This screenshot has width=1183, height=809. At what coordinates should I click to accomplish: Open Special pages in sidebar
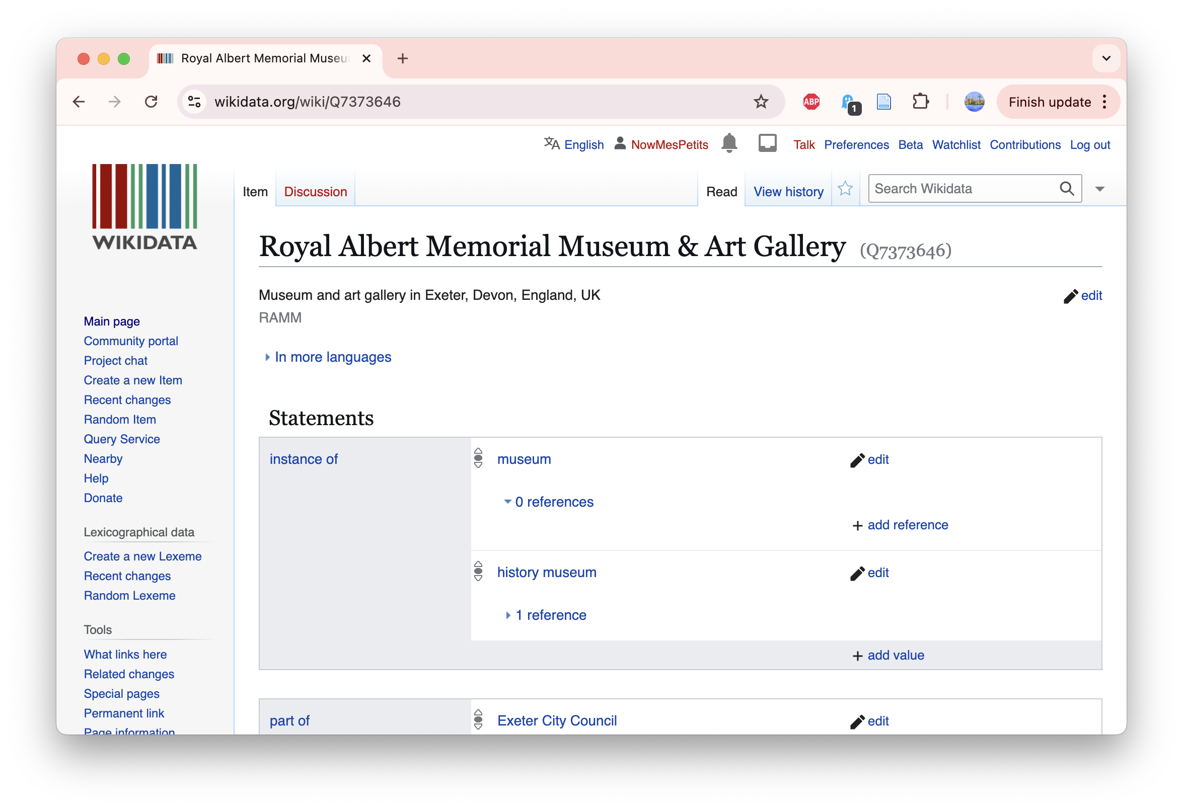coord(122,694)
